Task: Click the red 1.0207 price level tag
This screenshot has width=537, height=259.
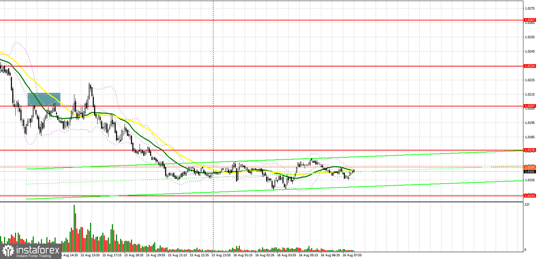Action: tap(529, 106)
